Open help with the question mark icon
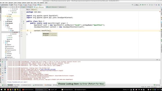Viewport: 162px width, 91px height. pos(3,80)
